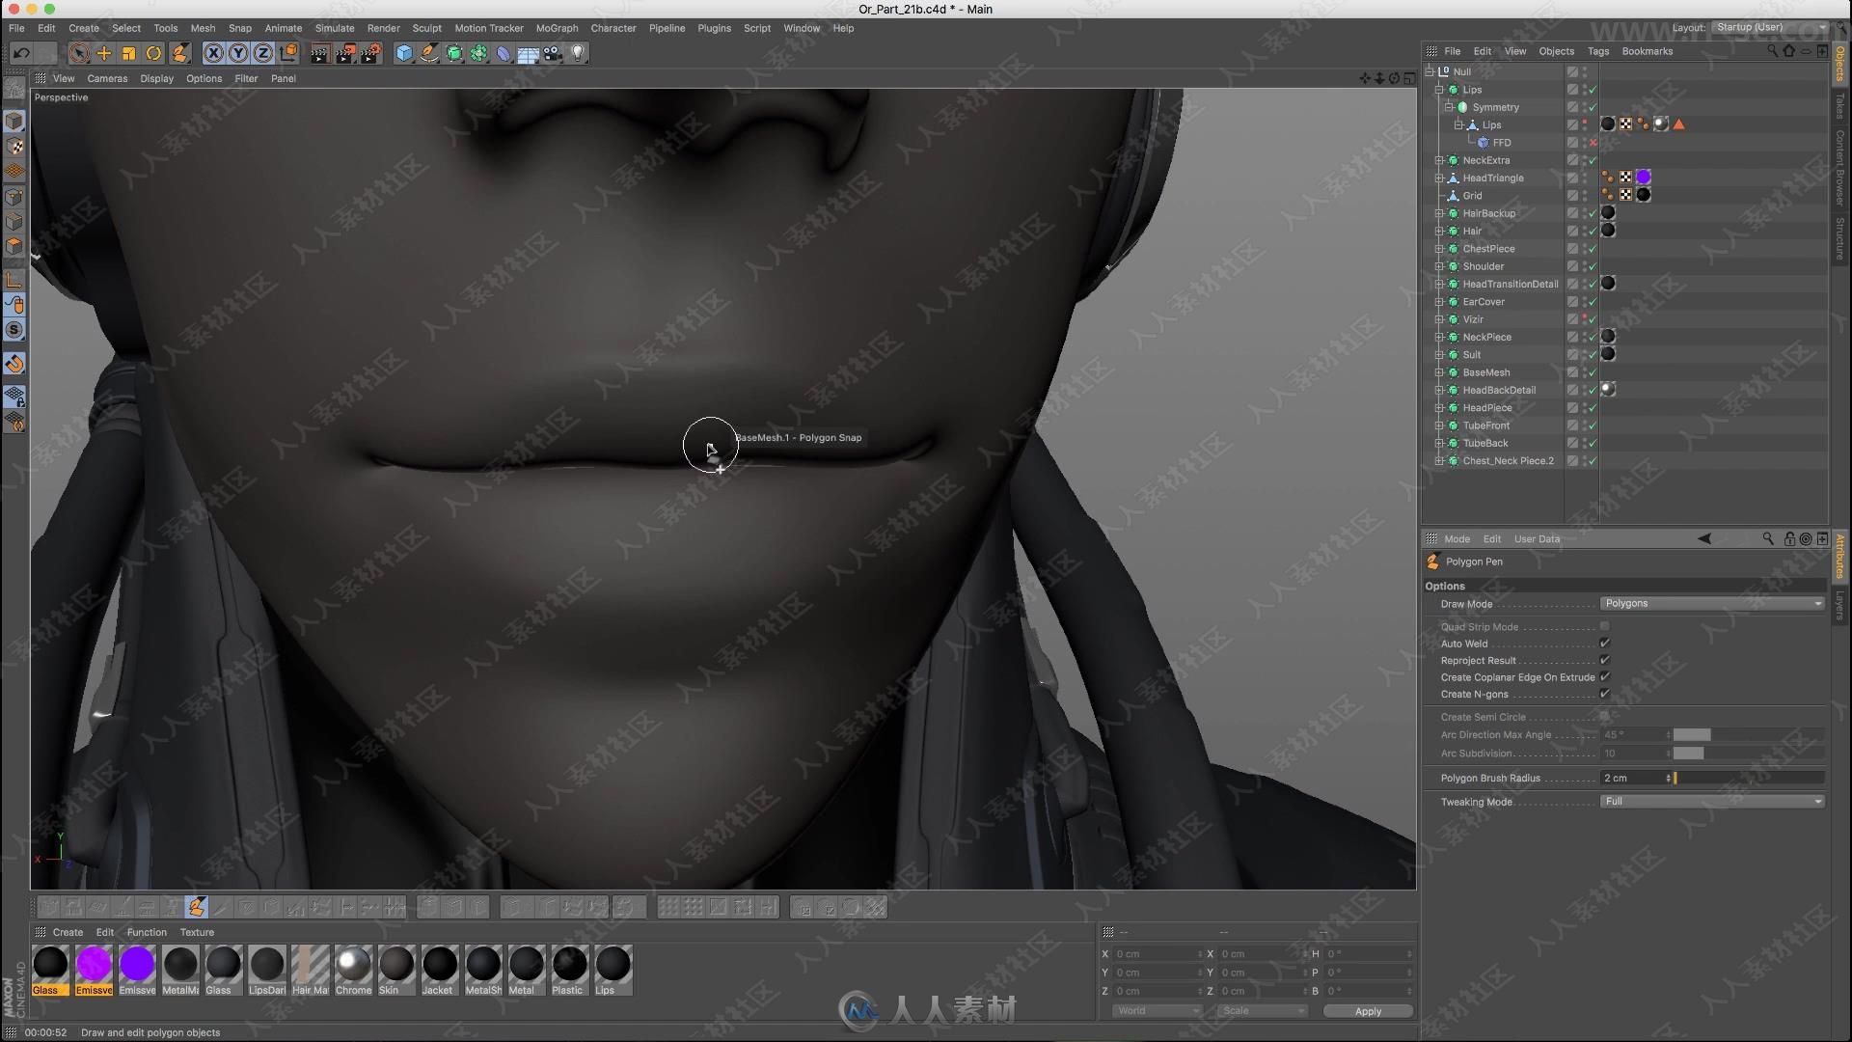Viewport: 1852px width, 1042px height.
Task: Open Draw Mode dropdown for Polygons
Action: pos(1711,602)
